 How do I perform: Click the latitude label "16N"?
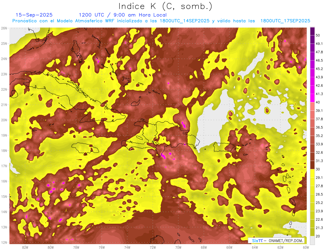tap(4, 181)
